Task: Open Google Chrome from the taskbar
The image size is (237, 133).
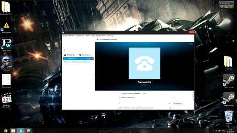Action: click(x=6, y=130)
